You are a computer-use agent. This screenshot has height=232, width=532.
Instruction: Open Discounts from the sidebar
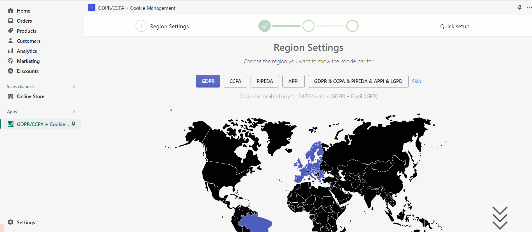point(28,71)
